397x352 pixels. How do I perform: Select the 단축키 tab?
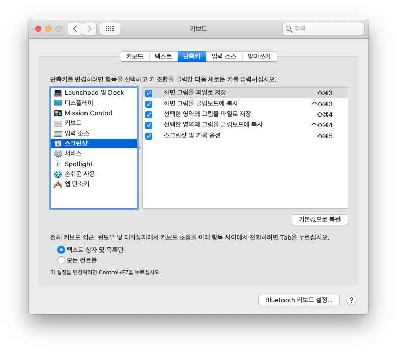click(x=192, y=56)
